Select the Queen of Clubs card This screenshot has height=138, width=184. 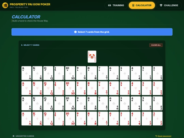point(48,103)
